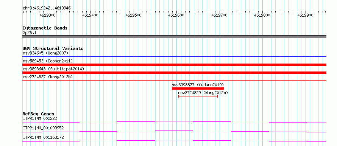Click the Cytogenetic Bands track title

click(x=45, y=28)
